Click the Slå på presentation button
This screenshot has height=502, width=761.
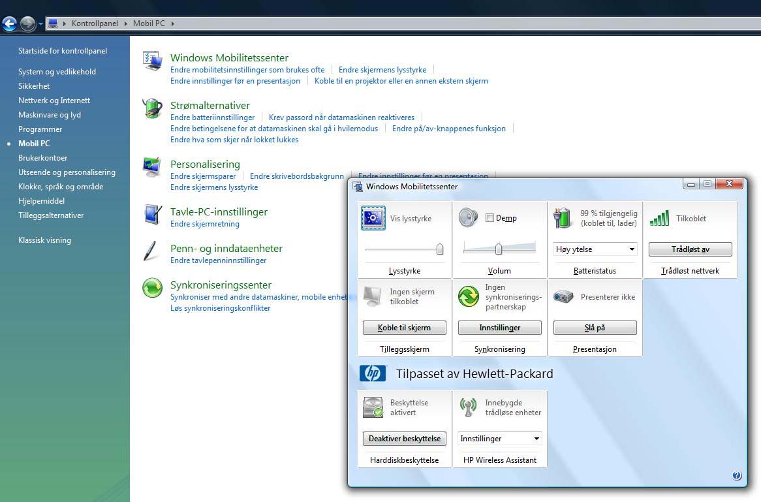point(595,328)
